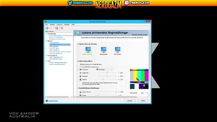217x122 pixels.
Task: Collapse the Video tree node
Action: (x=46, y=61)
